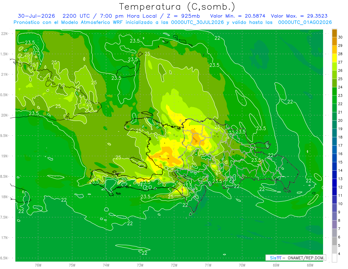Select the '7:00 pm Hora Local' text
Image resolution: width=348 pixels, height=269 pixels.
pos(128,16)
